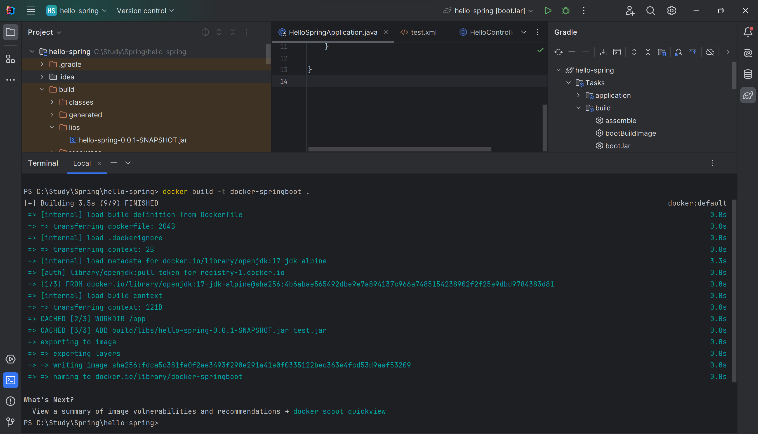Open the Problems tool window icon
Viewport: 758px width, 434px height.
[11, 401]
